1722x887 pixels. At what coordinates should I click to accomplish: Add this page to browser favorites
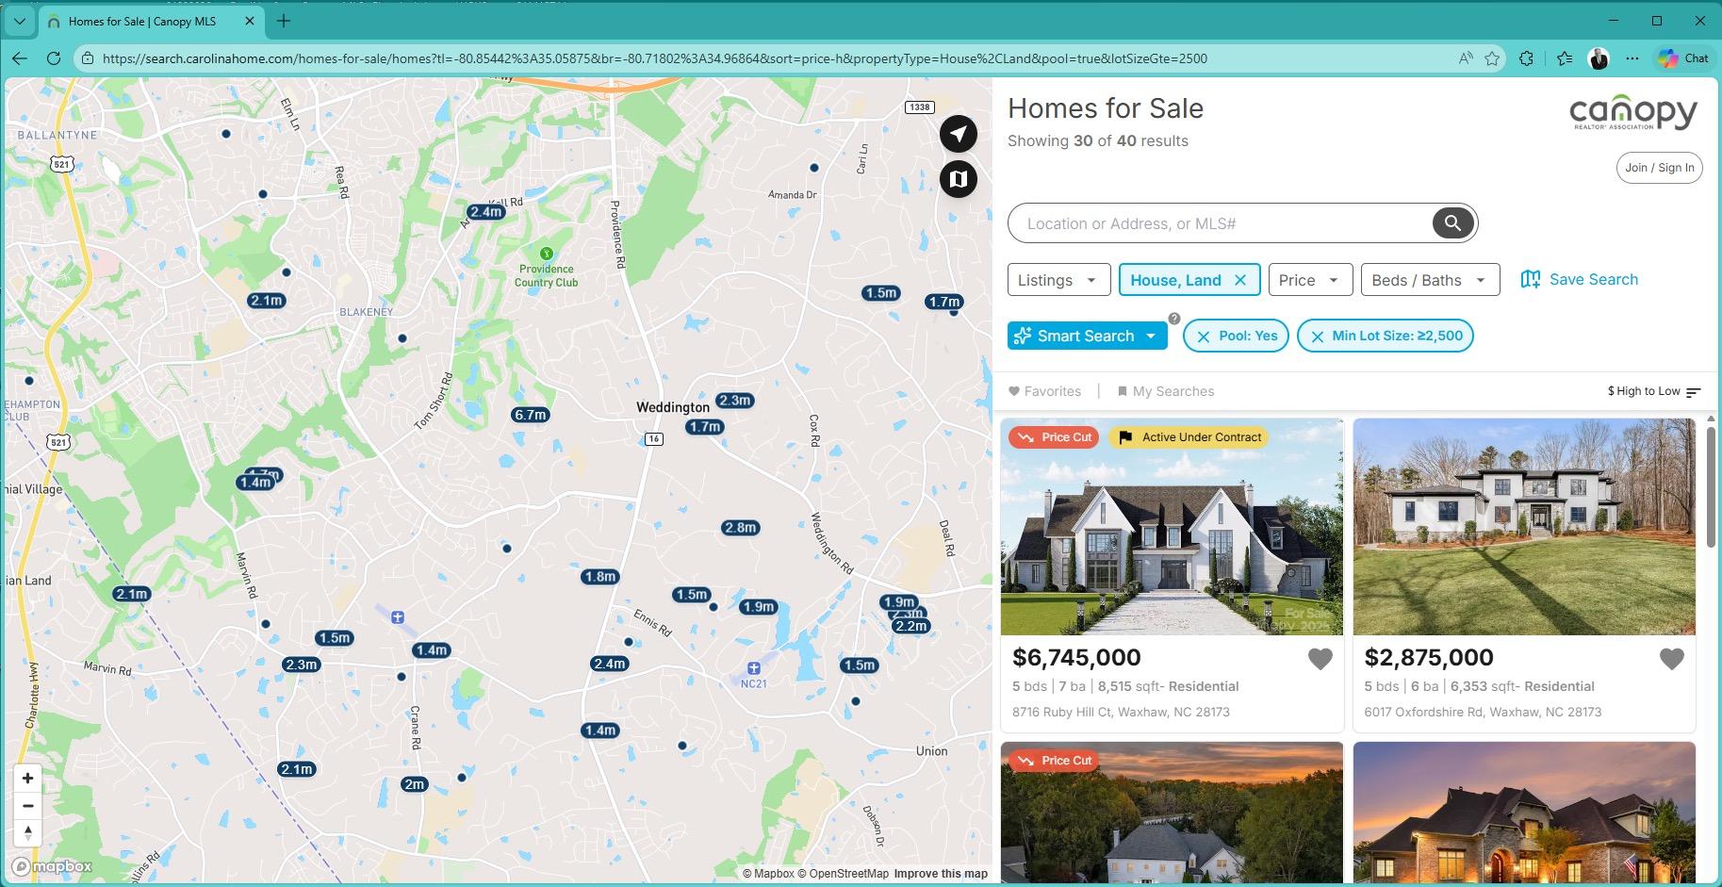click(1492, 58)
